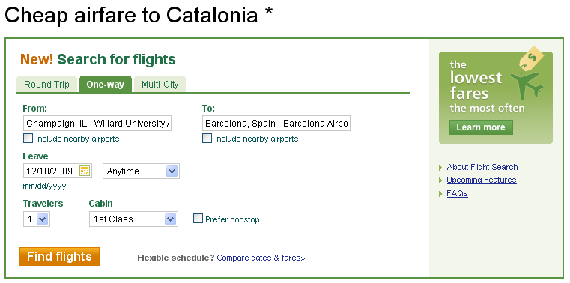This screenshot has width=570, height=283.
Task: Open the Anytime departure time dropdown
Action: [x=141, y=171]
